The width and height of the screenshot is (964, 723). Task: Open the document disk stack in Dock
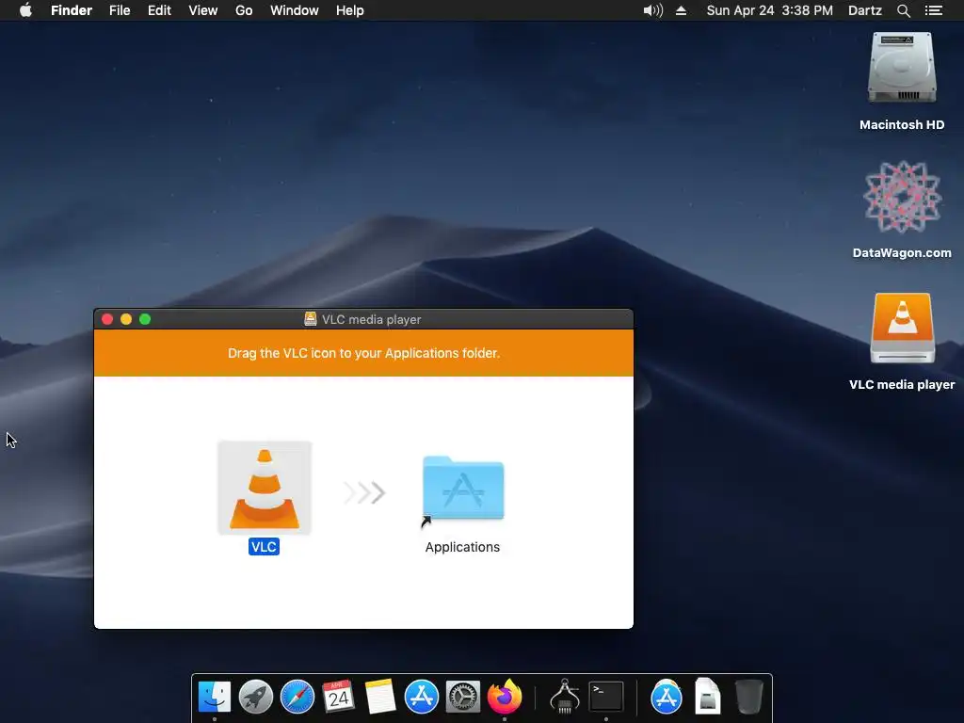tap(708, 697)
